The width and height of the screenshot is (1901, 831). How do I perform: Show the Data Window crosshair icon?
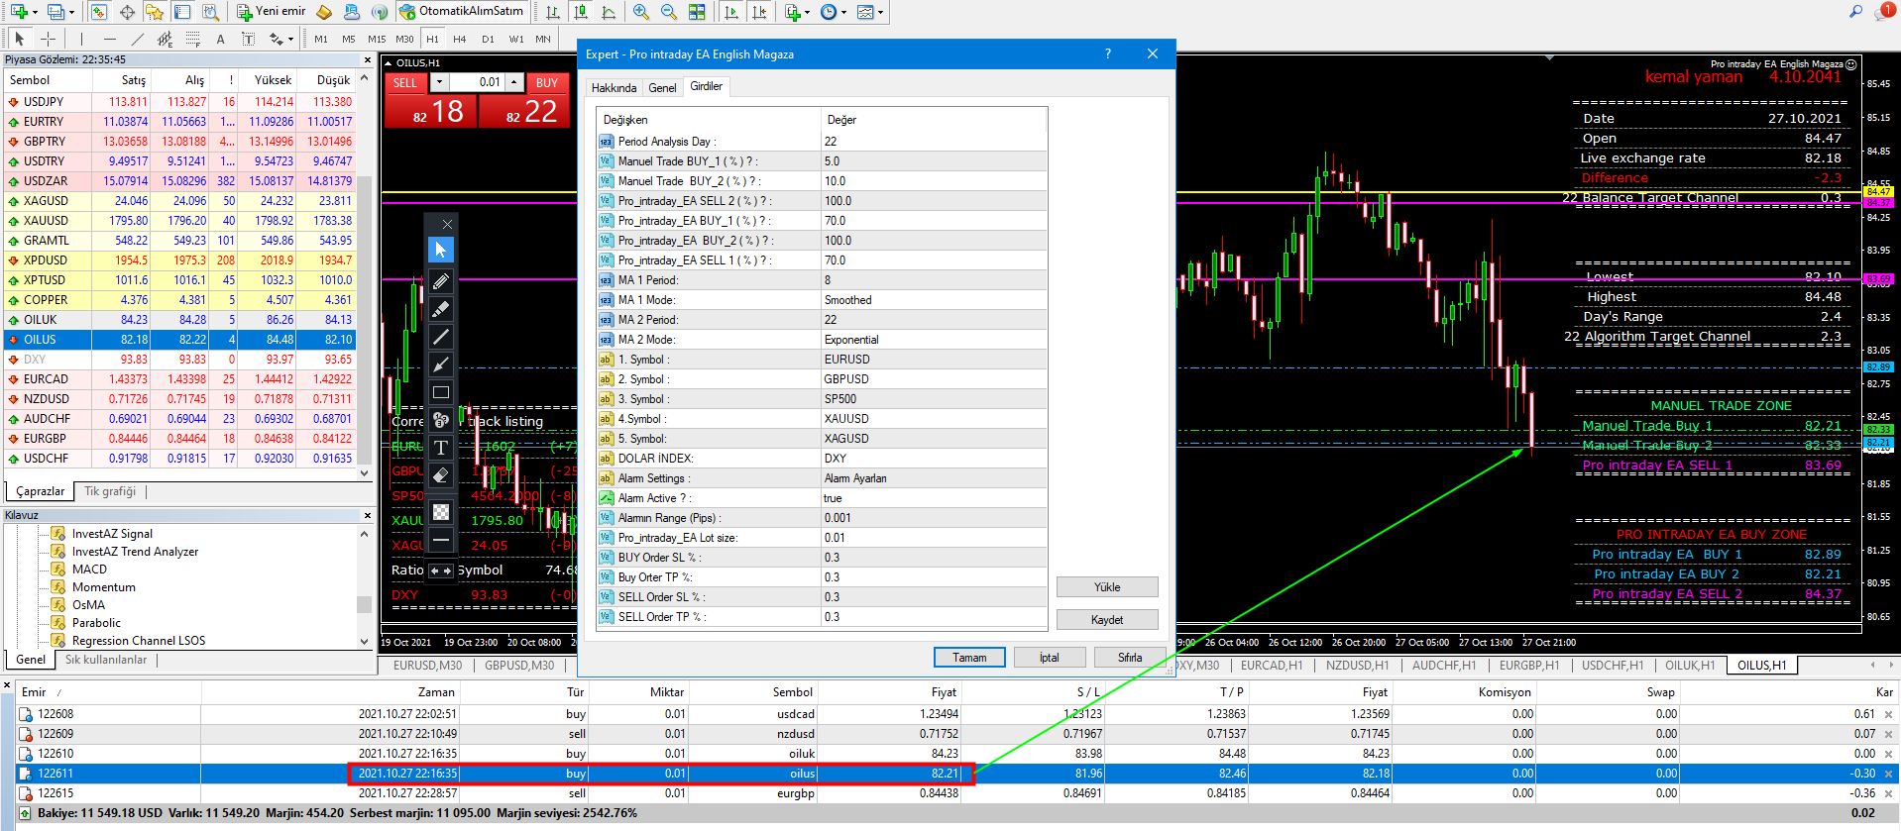pos(127,12)
